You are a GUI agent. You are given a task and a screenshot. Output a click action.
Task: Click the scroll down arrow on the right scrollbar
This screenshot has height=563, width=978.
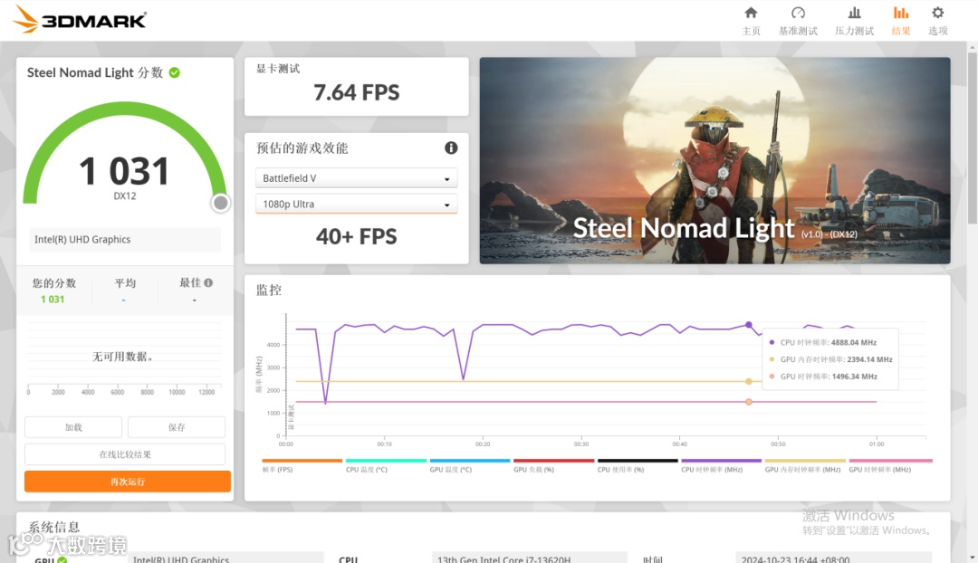(x=973, y=558)
